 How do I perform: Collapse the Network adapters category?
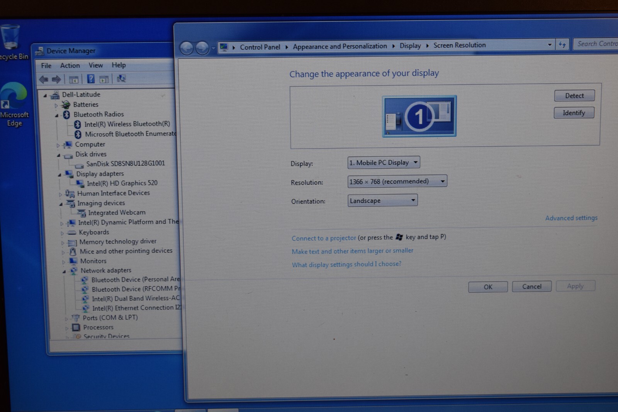point(64,271)
